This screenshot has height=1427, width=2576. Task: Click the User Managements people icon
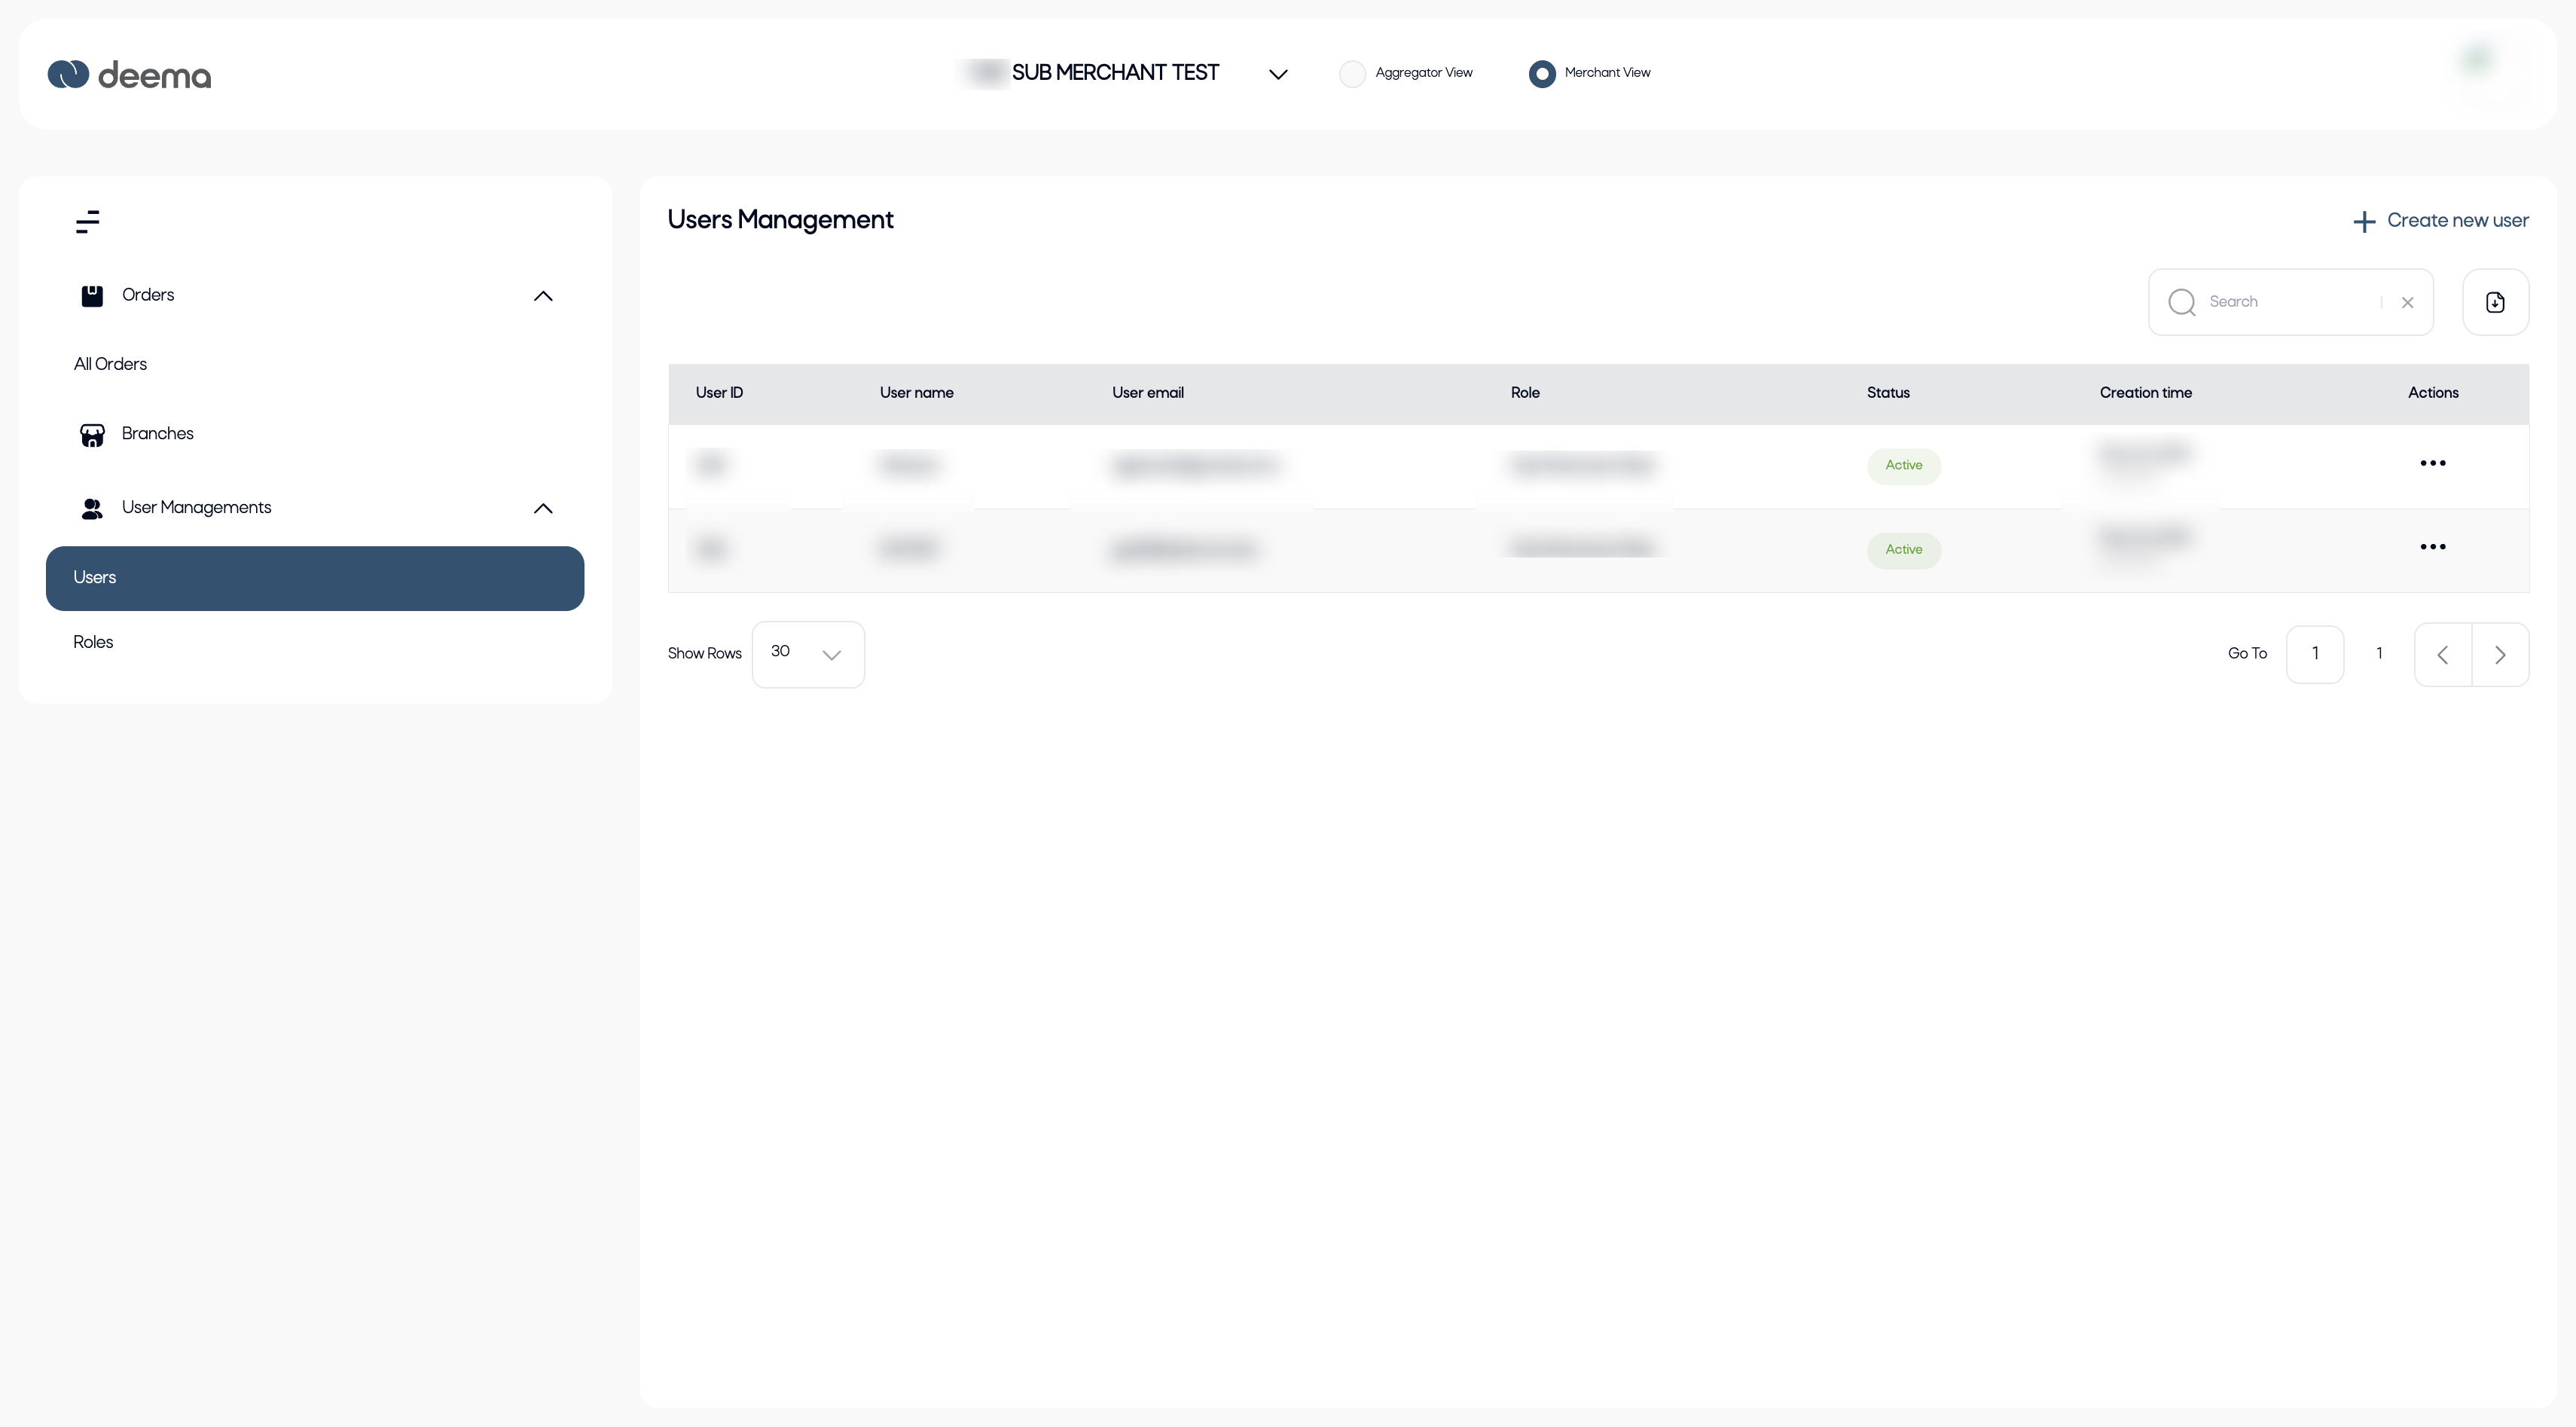pyautogui.click(x=92, y=508)
